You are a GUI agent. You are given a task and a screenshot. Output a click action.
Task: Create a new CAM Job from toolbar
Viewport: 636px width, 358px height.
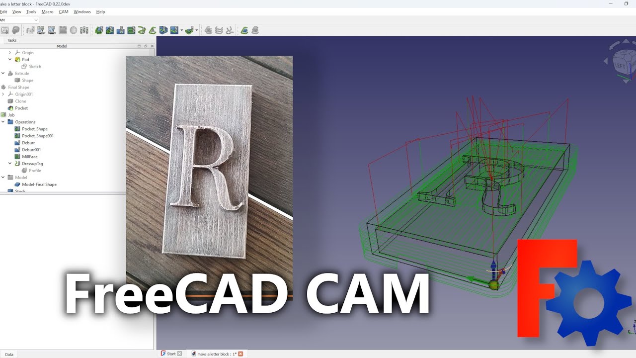pyautogui.click(x=4, y=30)
